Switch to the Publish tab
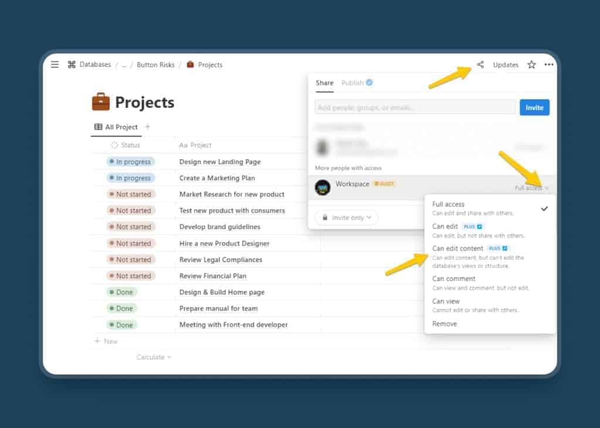 (352, 83)
